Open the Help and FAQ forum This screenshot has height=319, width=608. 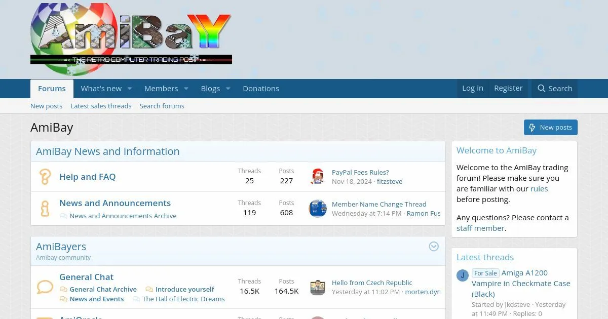(87, 177)
